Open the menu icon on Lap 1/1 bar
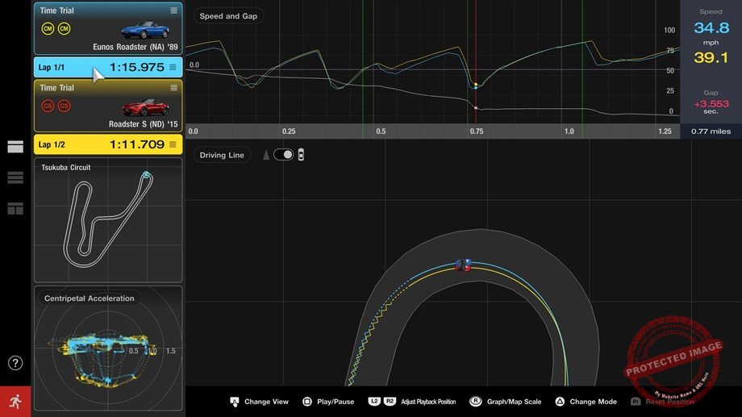This screenshot has height=417, width=742. click(x=173, y=67)
